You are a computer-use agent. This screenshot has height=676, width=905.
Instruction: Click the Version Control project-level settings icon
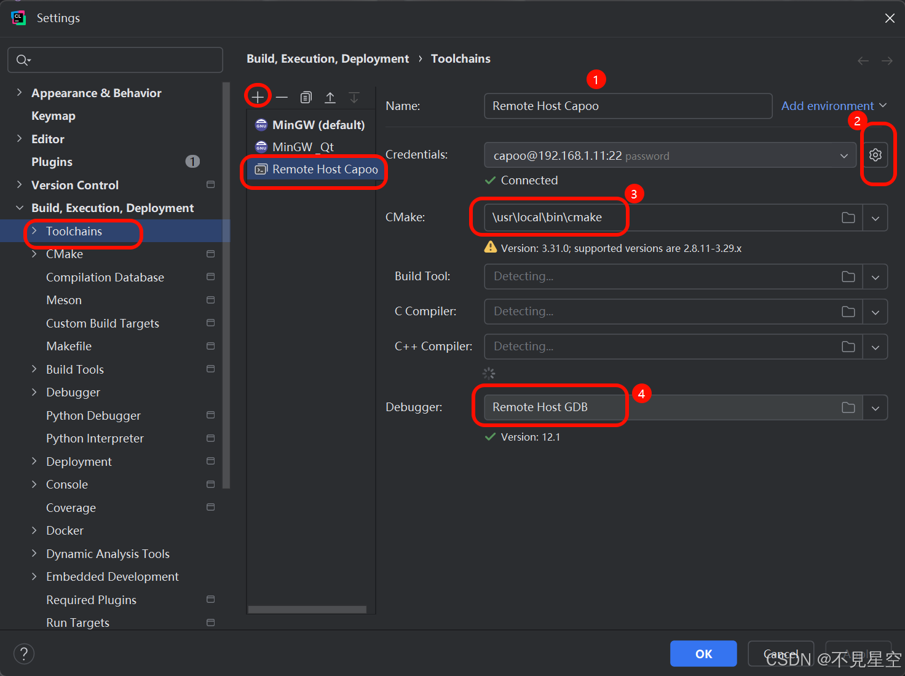pyautogui.click(x=211, y=184)
